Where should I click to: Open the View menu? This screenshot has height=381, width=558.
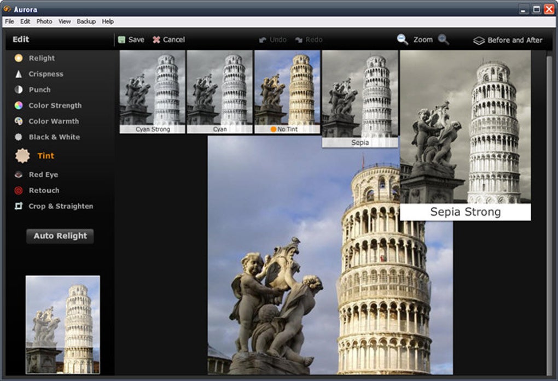[x=64, y=21]
